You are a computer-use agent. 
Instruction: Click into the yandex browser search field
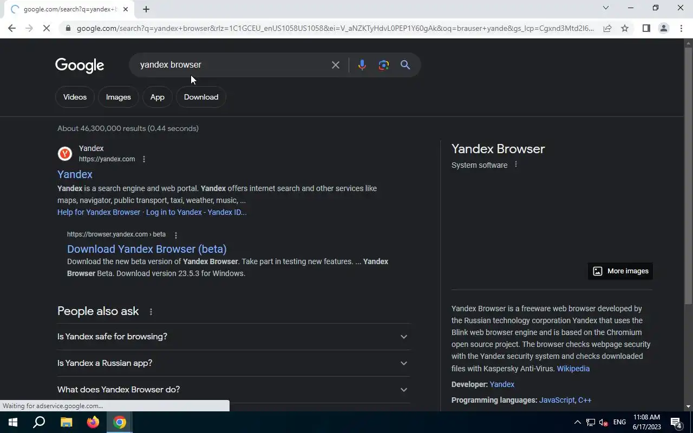(233, 65)
